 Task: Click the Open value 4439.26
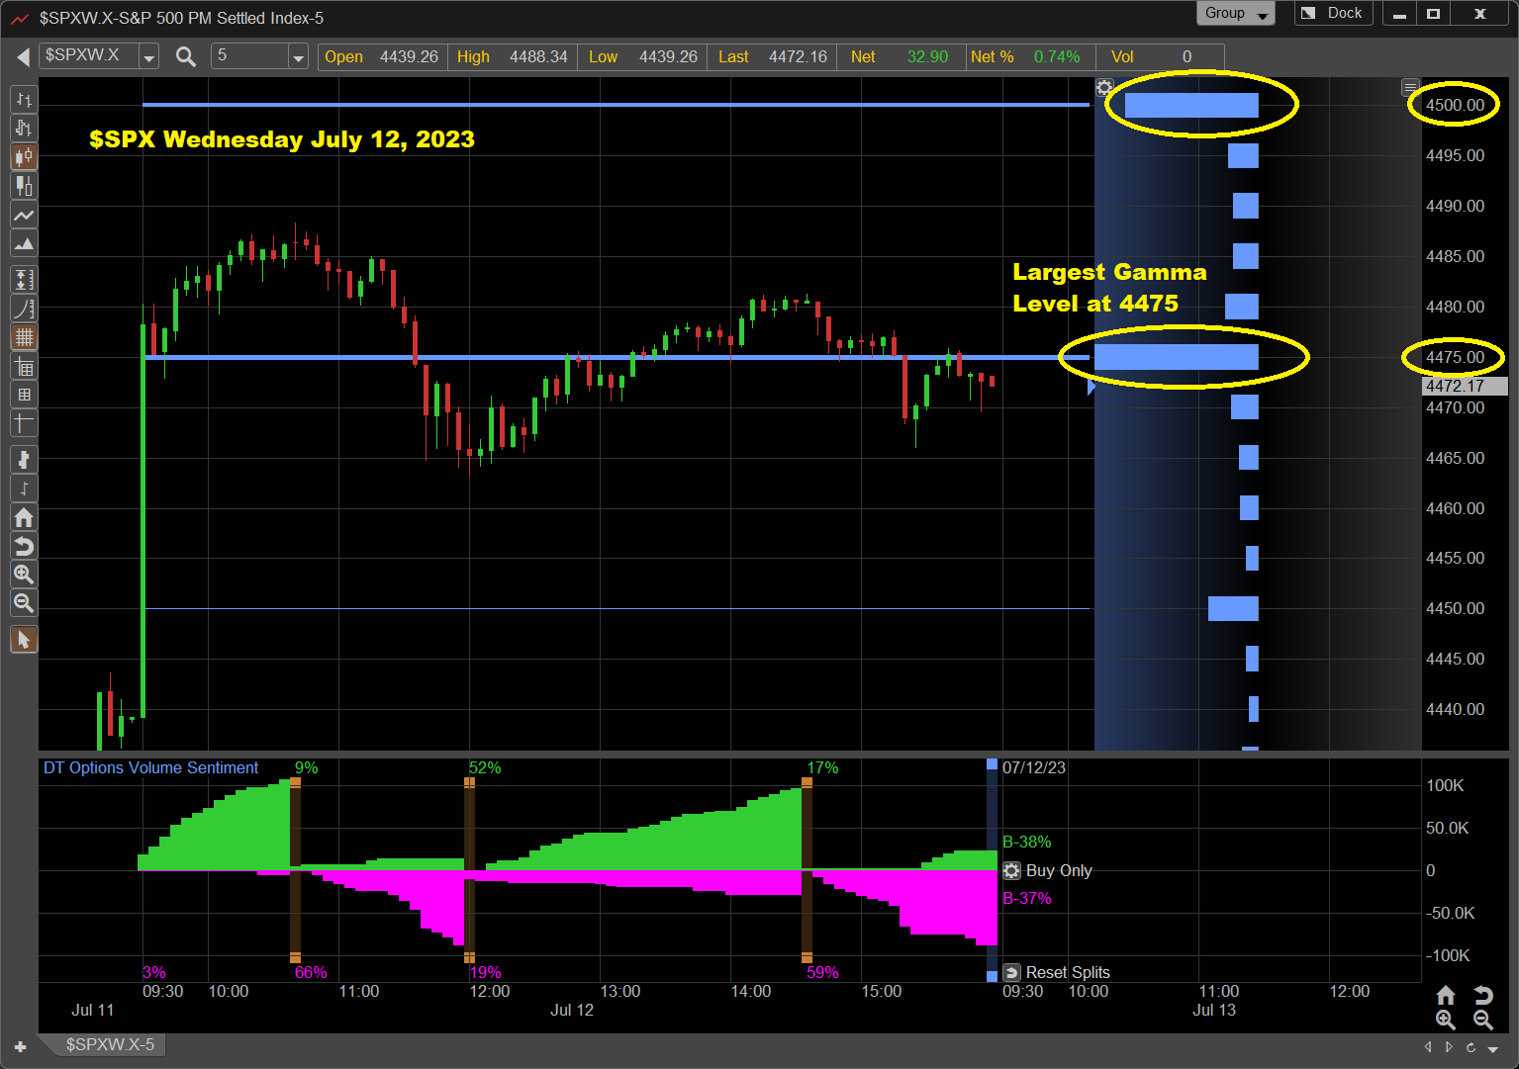click(409, 56)
